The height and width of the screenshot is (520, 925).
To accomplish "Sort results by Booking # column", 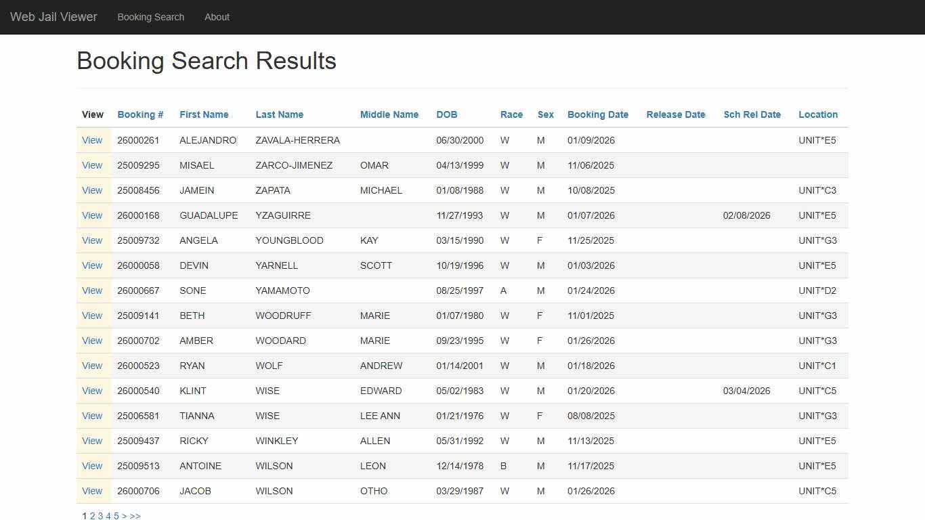I will tap(139, 114).
